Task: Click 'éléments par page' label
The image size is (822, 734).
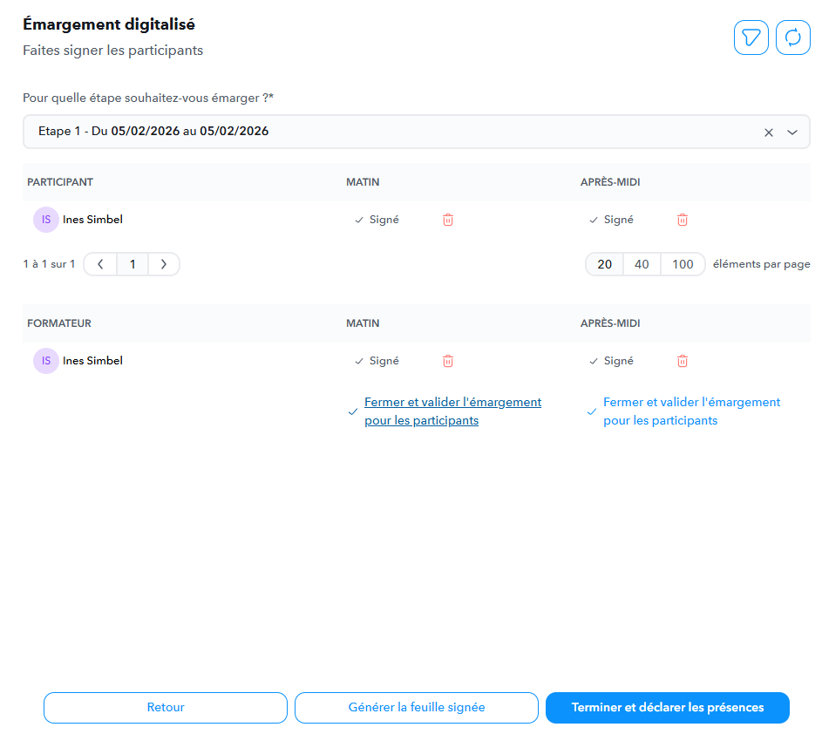Action: coord(761,264)
